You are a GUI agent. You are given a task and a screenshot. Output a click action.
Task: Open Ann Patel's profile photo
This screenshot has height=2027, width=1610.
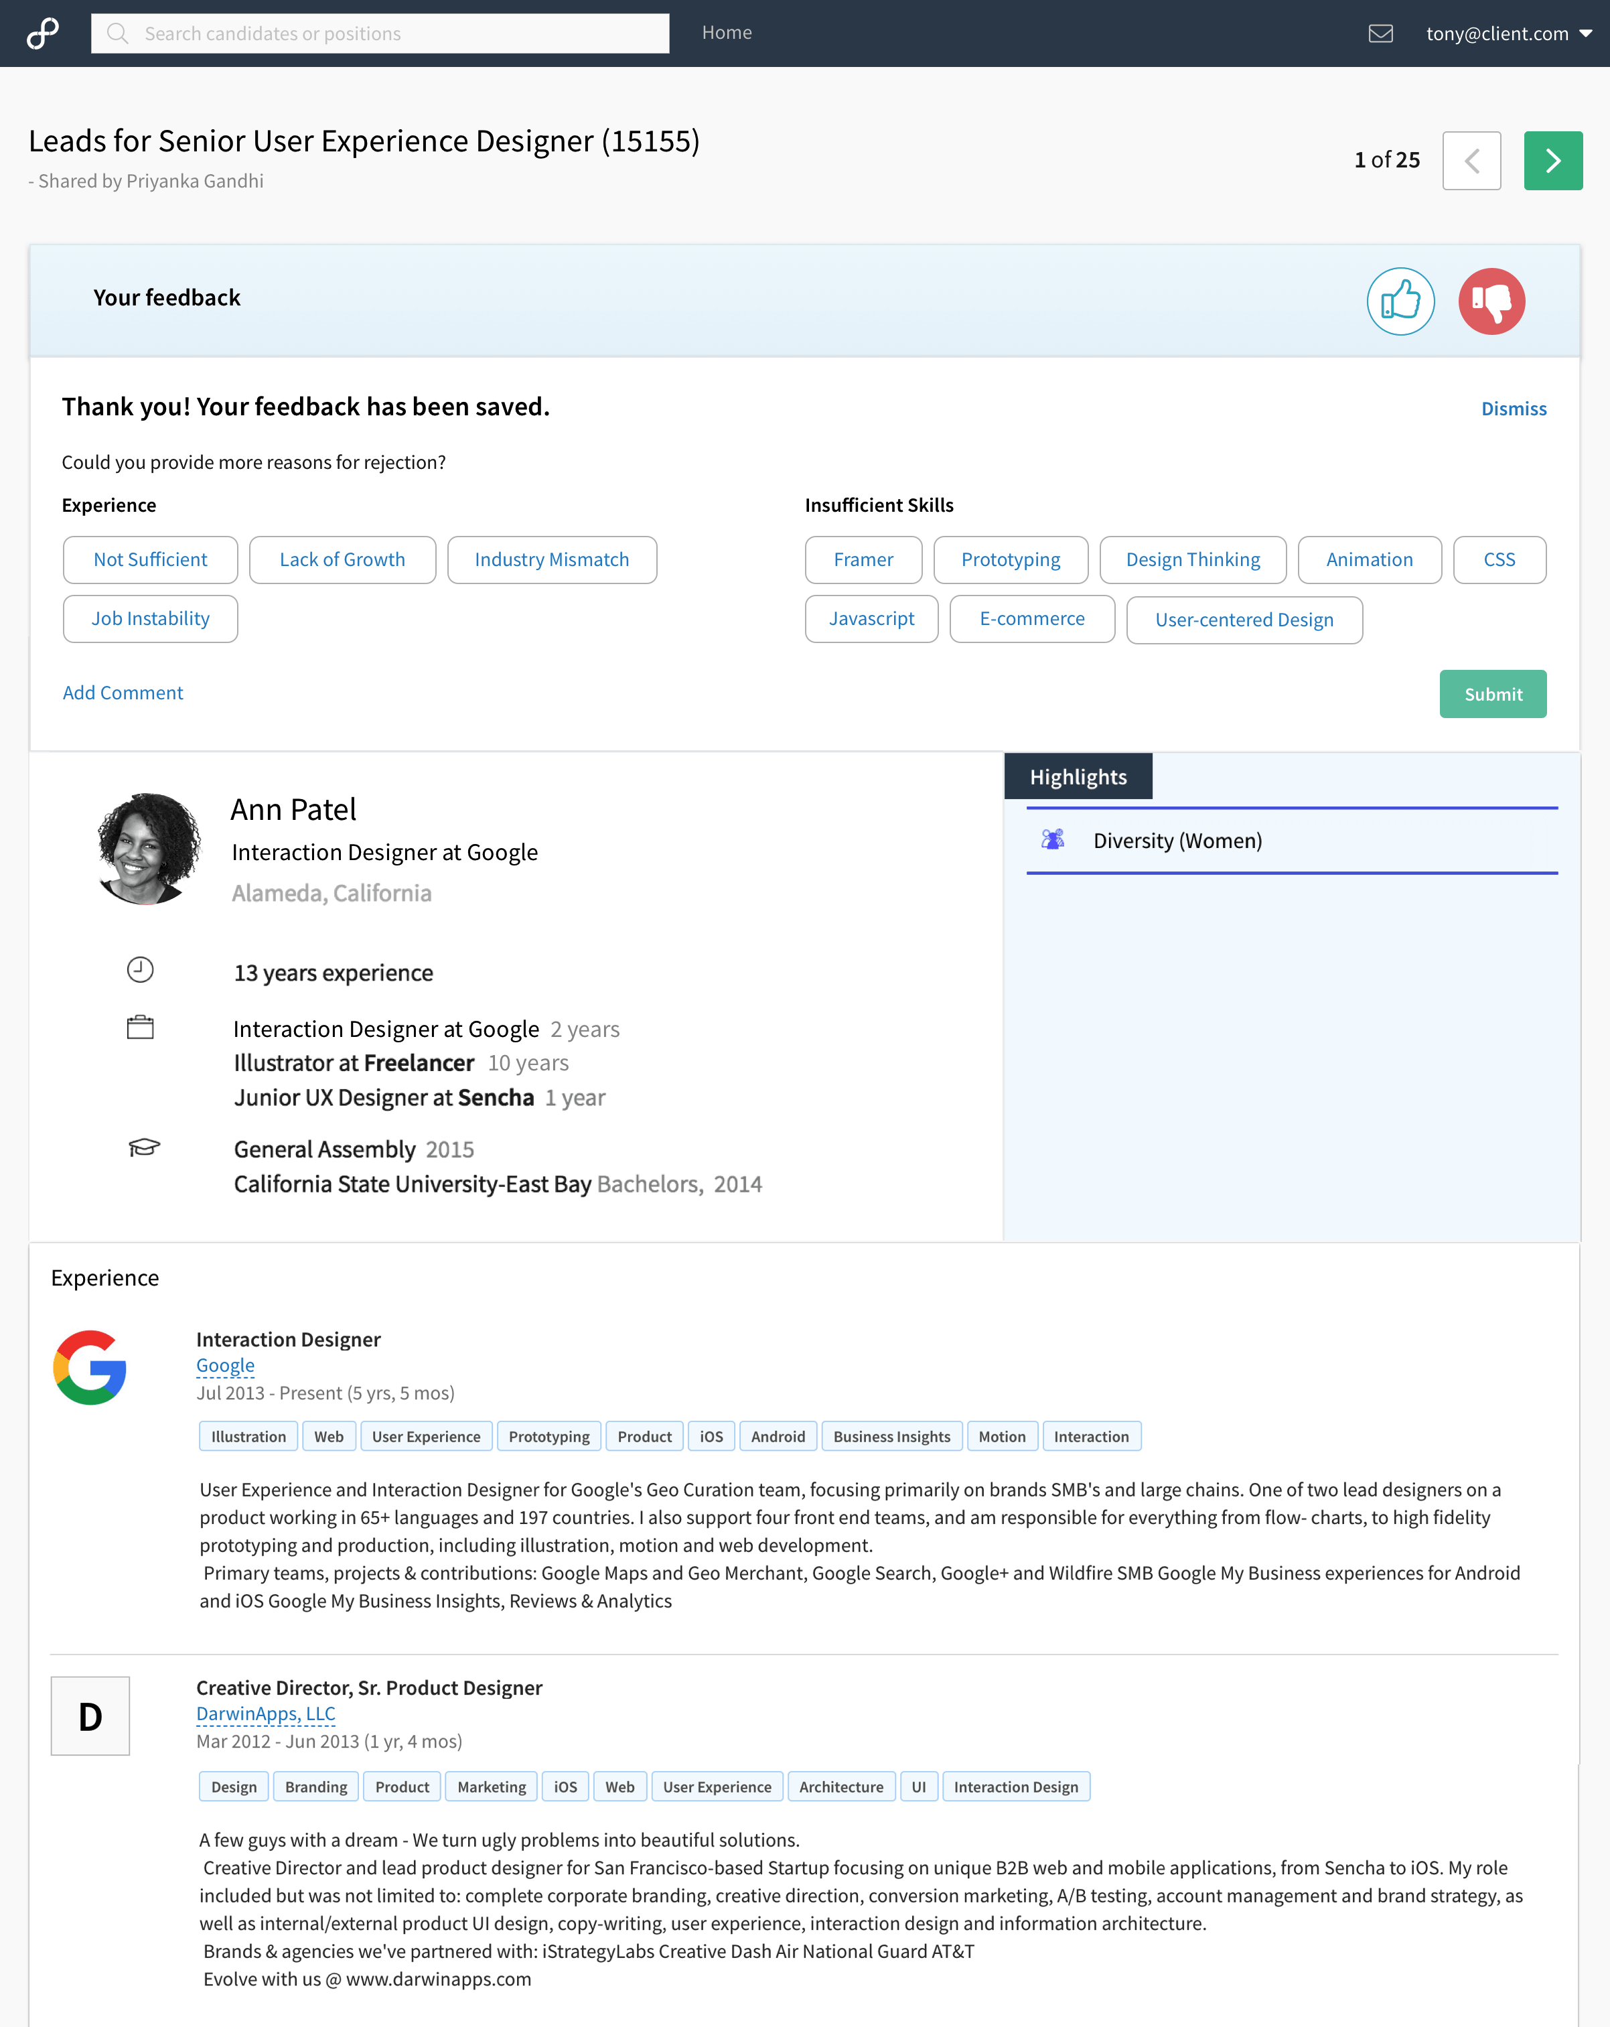[149, 848]
